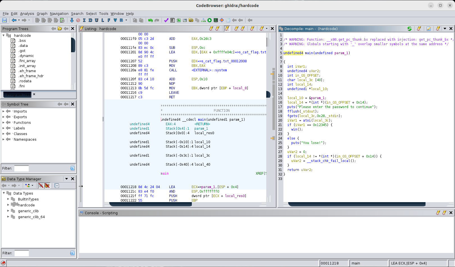The image size is (455, 267).
Task: Open new tree folder icon in Program Trees
Action: pyautogui.click(x=60, y=29)
